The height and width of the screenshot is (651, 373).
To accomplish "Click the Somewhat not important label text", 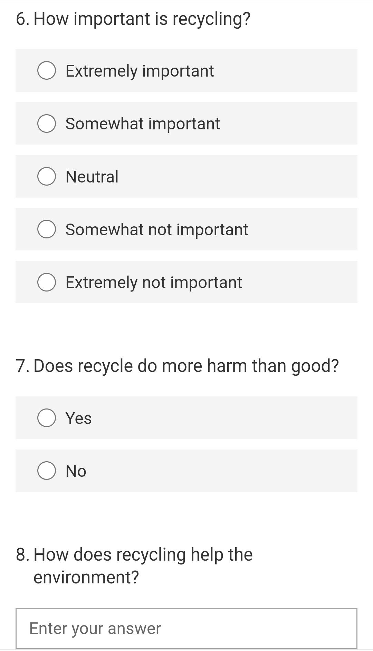I will (x=156, y=229).
